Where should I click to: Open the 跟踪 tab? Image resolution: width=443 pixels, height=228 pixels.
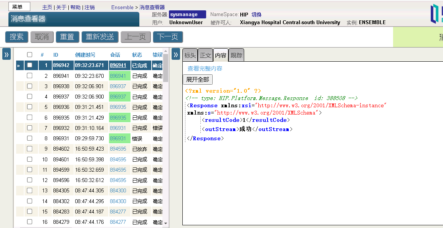[236, 55]
